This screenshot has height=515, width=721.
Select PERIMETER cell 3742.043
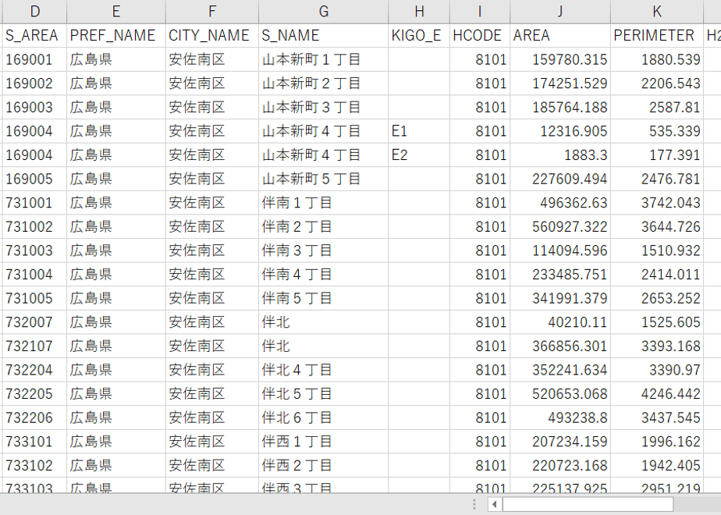[657, 203]
